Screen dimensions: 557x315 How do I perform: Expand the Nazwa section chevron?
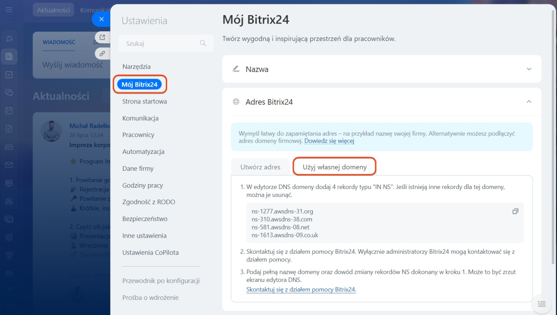529,69
